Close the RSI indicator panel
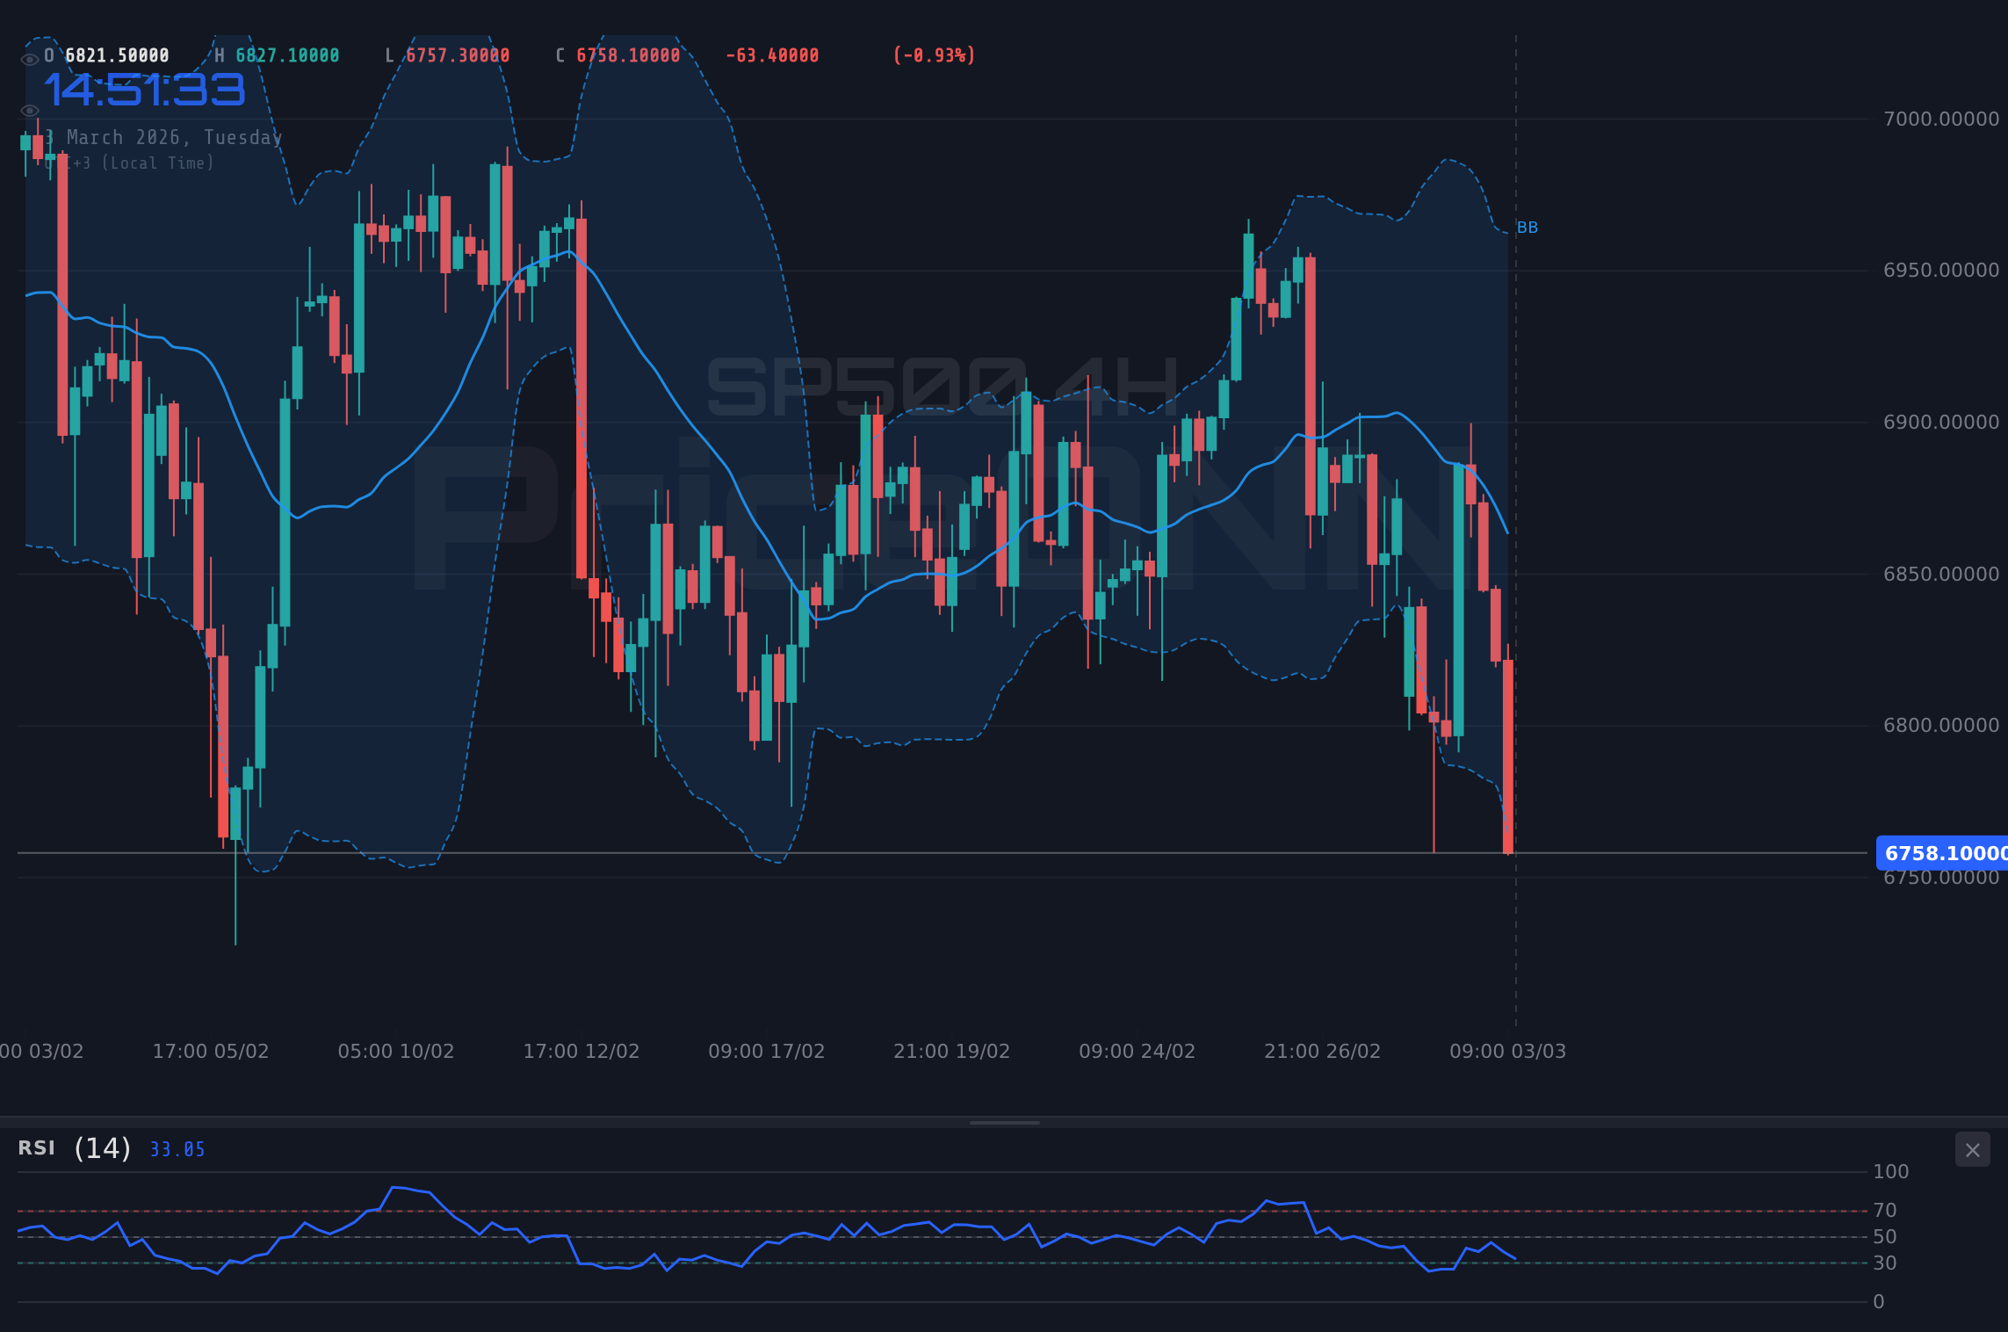The image size is (2008, 1332). click(x=1971, y=1149)
